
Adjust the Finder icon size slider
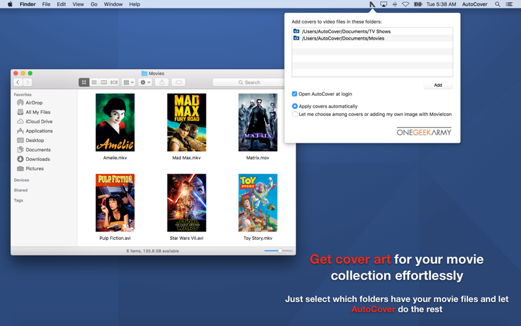pos(279,251)
